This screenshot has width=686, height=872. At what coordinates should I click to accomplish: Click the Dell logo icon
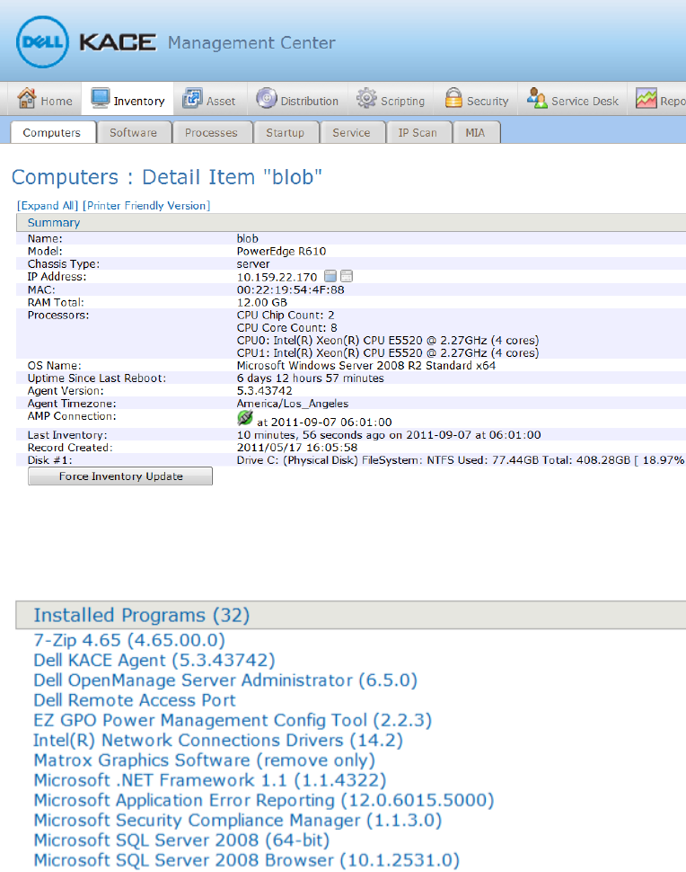[43, 42]
